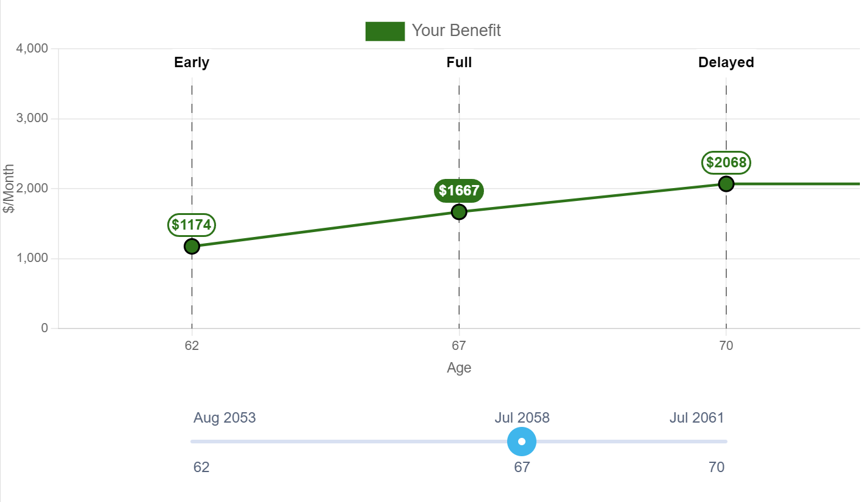Click the Aug 2053 date label
The height and width of the screenshot is (502, 866).
click(x=225, y=418)
